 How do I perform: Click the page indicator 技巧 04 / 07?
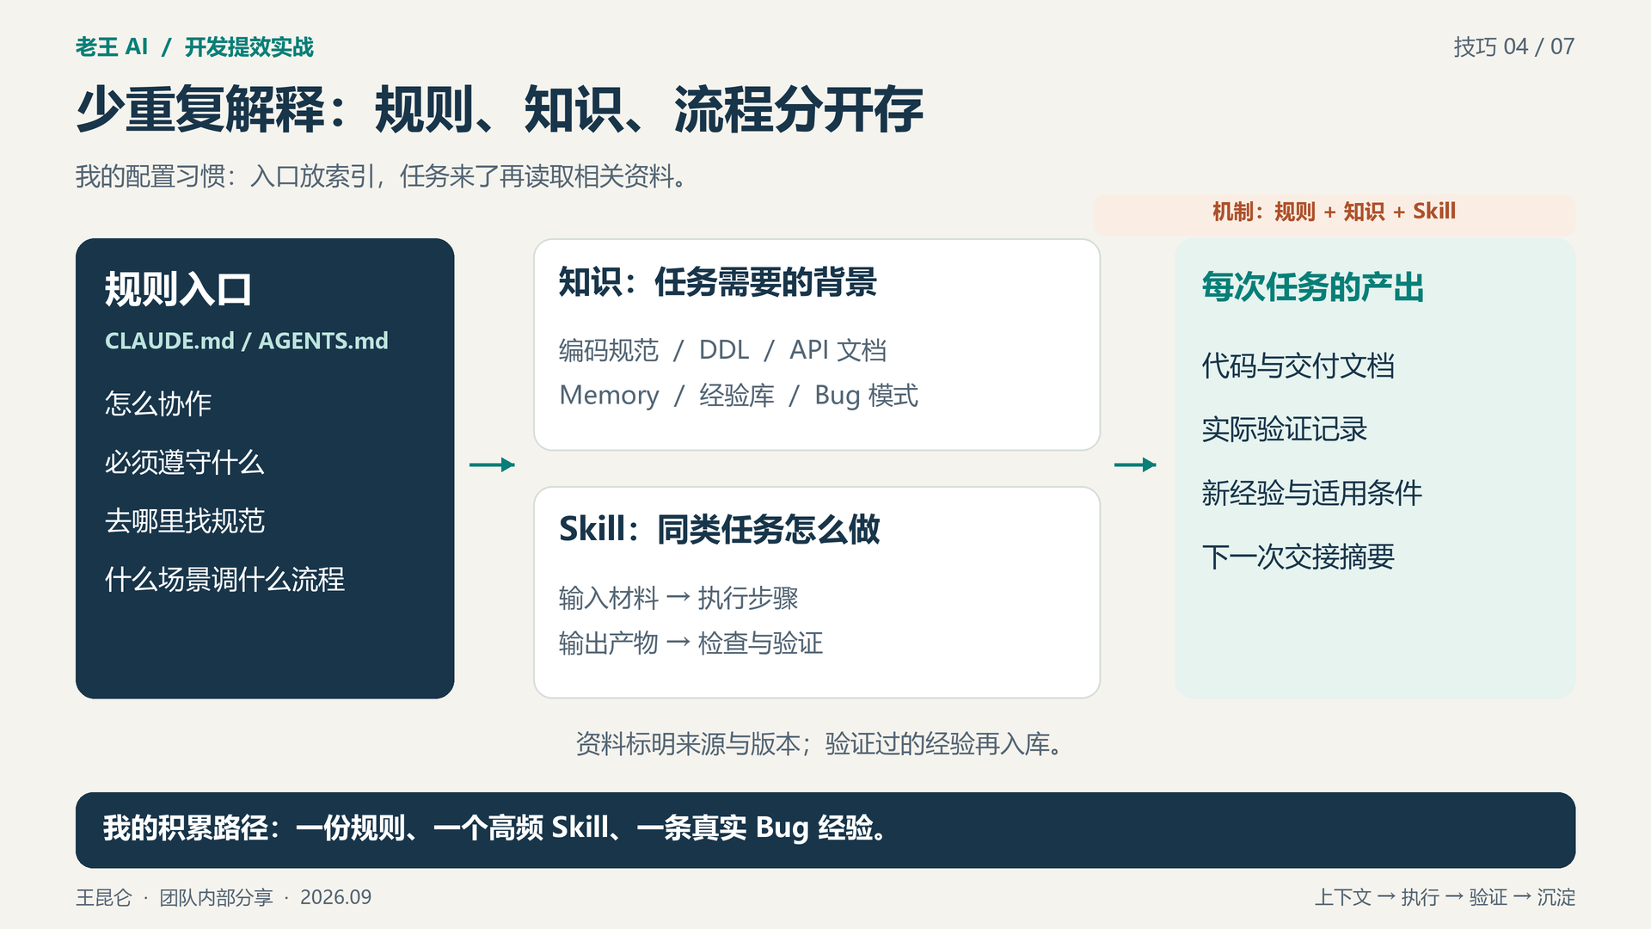coord(1513,46)
